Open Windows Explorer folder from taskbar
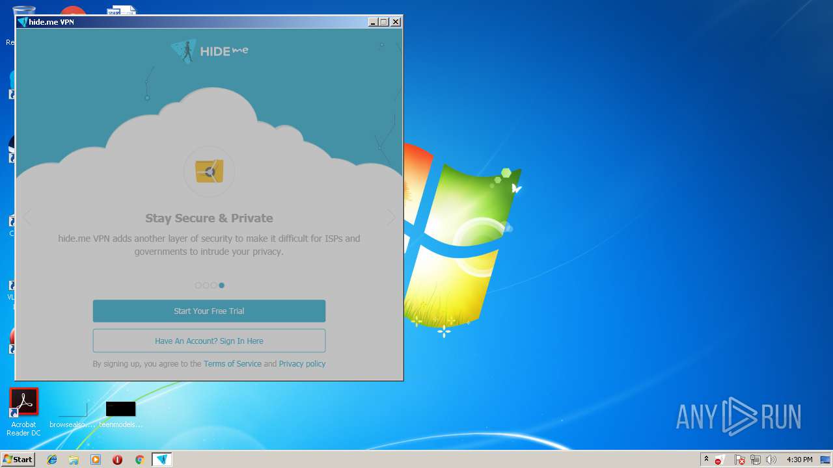The width and height of the screenshot is (833, 468). [74, 460]
